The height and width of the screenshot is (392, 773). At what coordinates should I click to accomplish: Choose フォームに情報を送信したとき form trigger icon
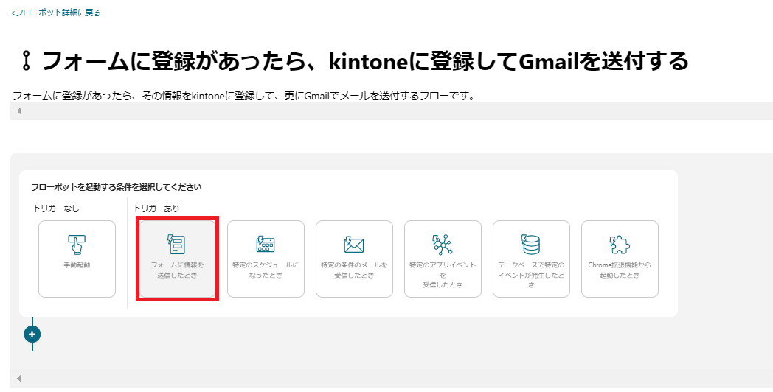(177, 244)
